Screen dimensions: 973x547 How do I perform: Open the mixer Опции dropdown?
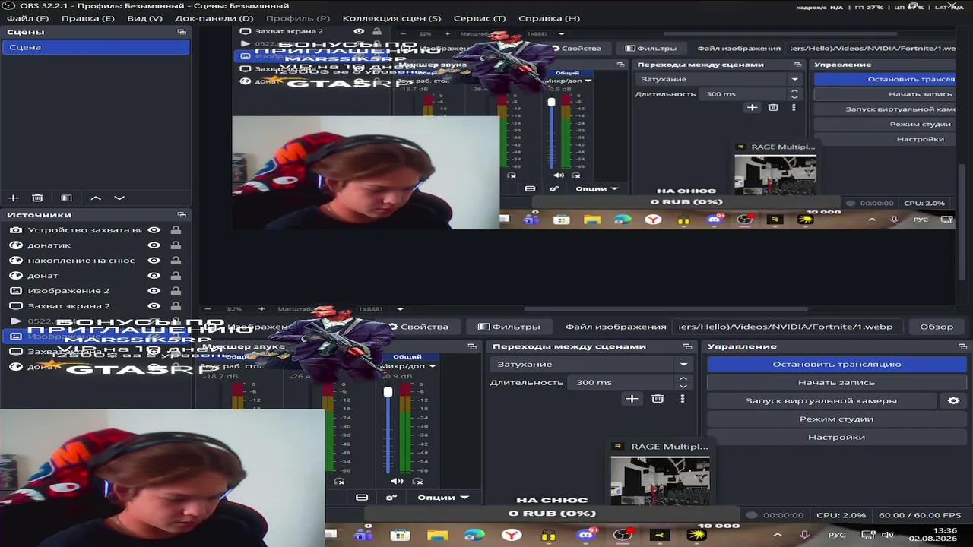pyautogui.click(x=442, y=498)
